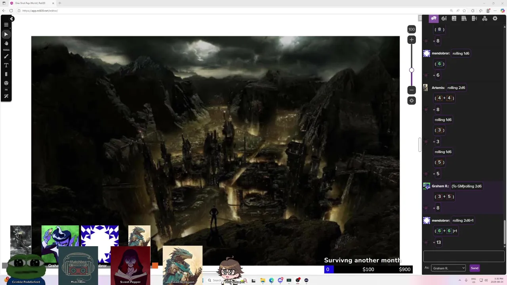Zoom out with the minus button
The height and width of the screenshot is (285, 507).
coord(412,90)
